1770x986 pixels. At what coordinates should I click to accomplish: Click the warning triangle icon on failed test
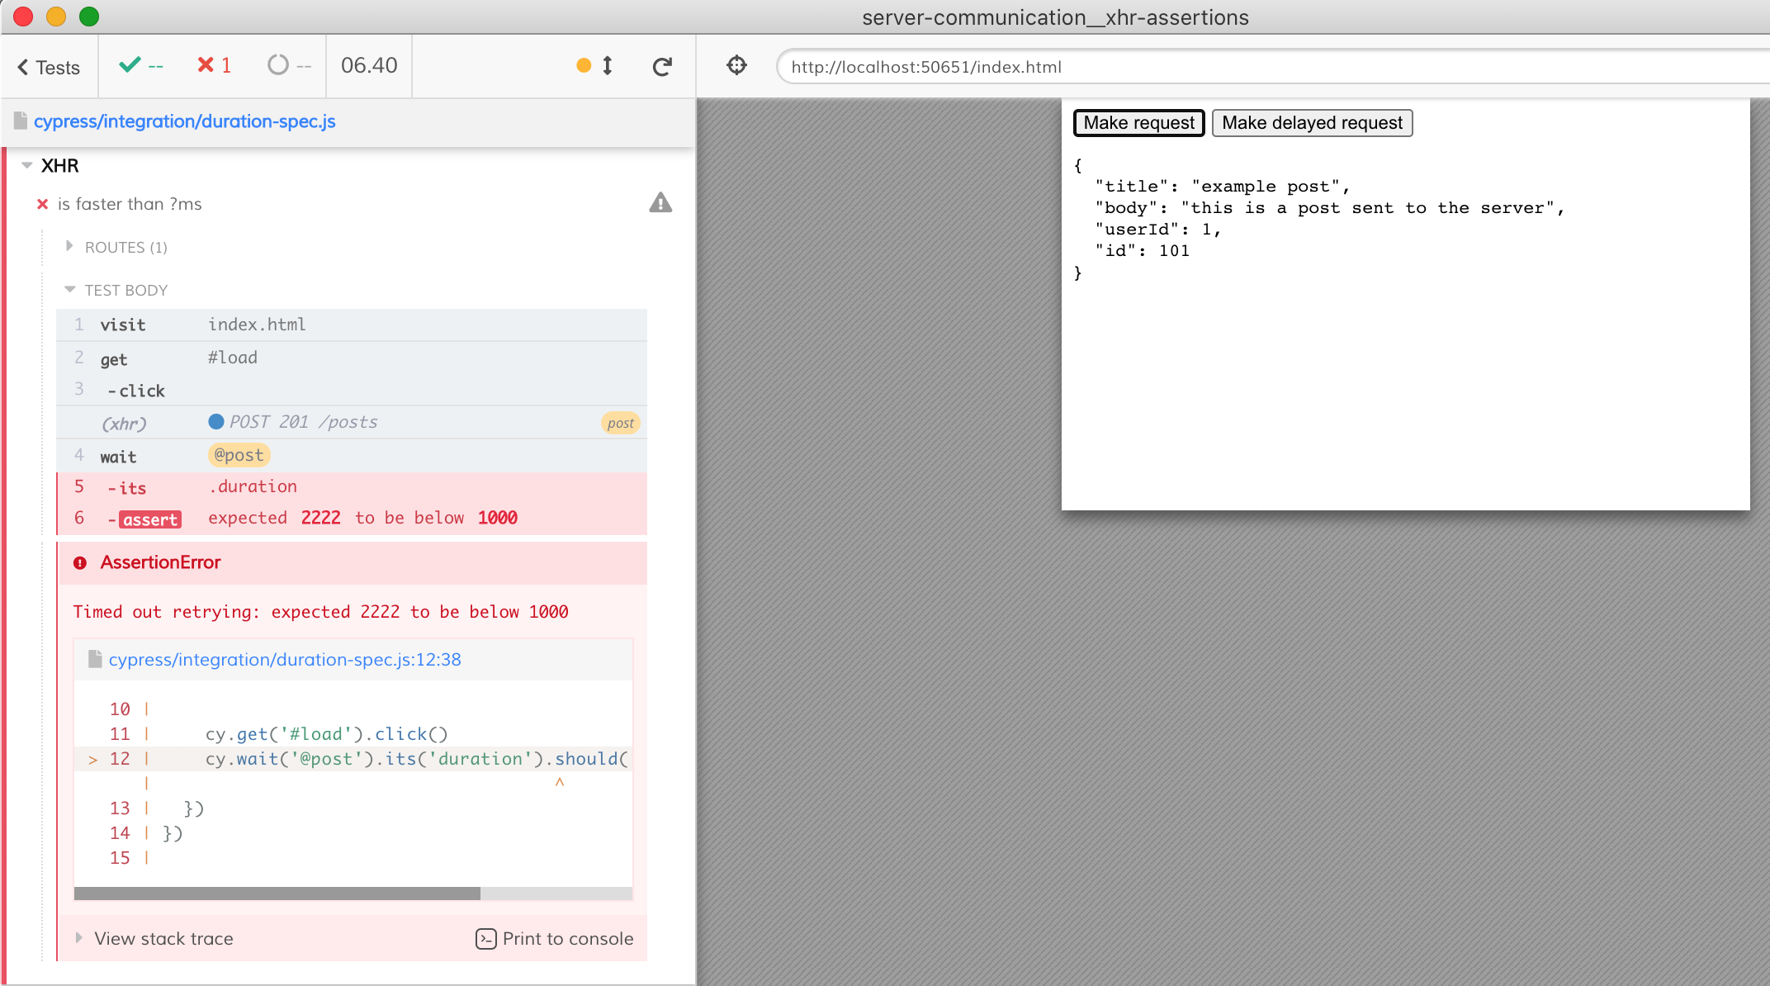pos(660,203)
